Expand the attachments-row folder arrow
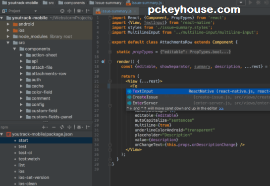 [21, 74]
